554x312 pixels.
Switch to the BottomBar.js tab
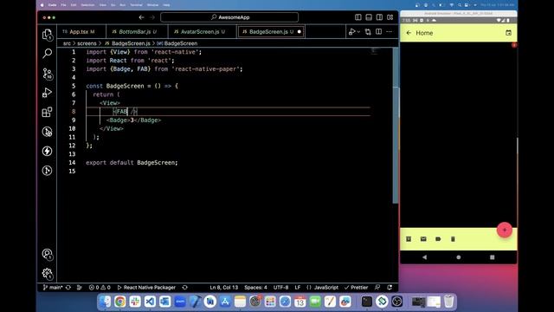(137, 32)
